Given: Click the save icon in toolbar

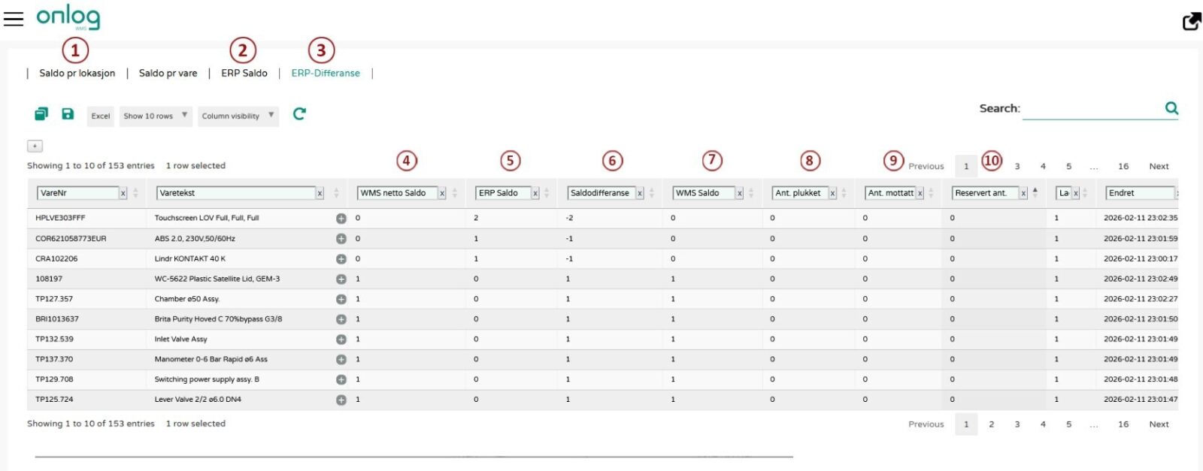Looking at the screenshot, I should [x=68, y=114].
